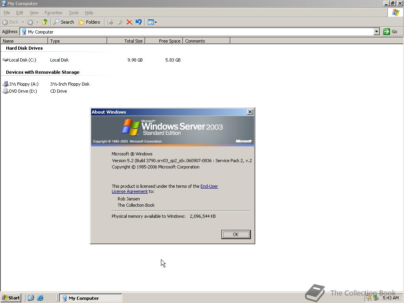Open the View menu
The image size is (404, 303).
(x=34, y=13)
